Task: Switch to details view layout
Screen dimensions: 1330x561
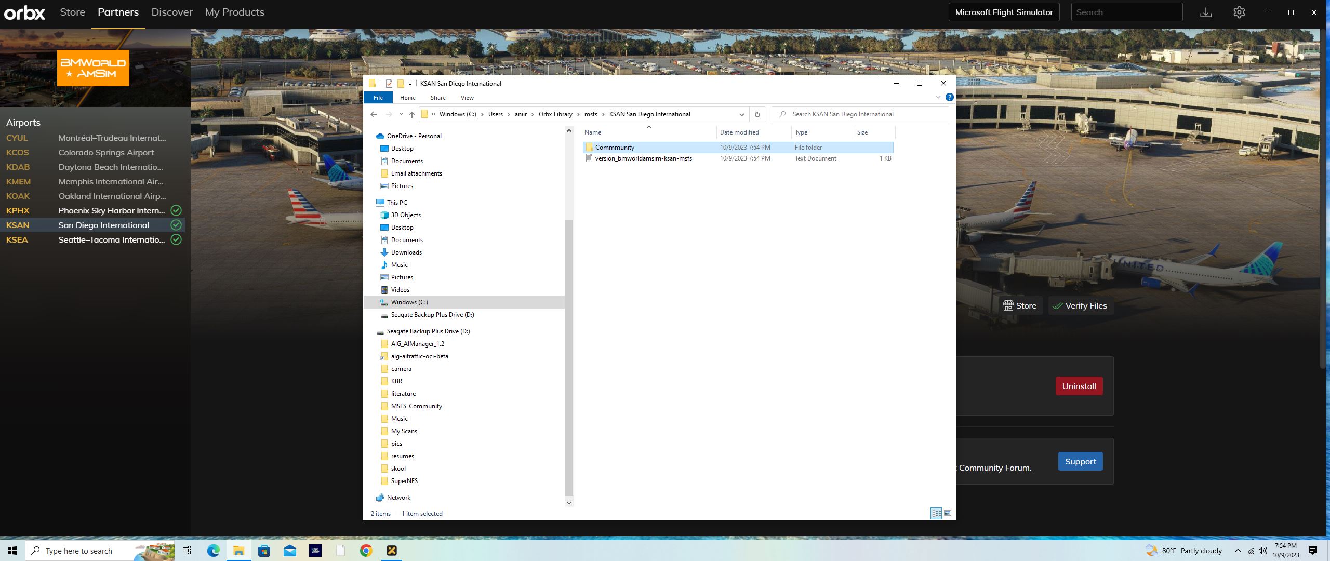Action: (936, 513)
